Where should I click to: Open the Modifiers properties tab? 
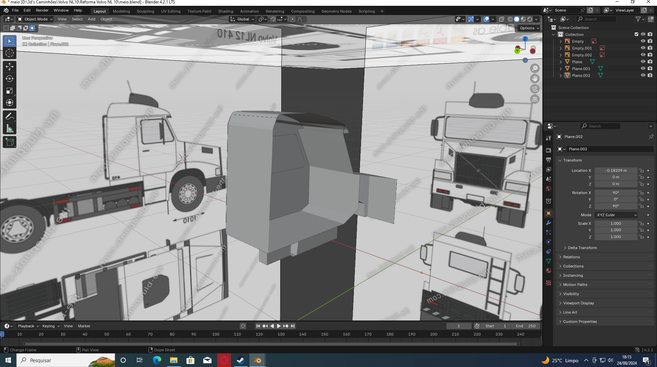click(549, 223)
